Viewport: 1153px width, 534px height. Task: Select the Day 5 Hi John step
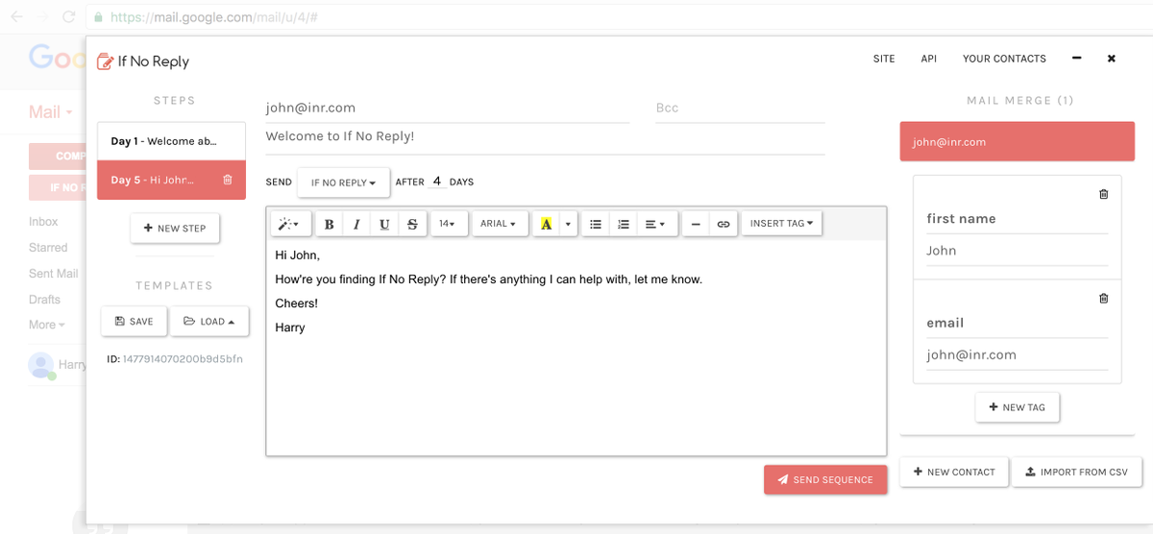[171, 180]
